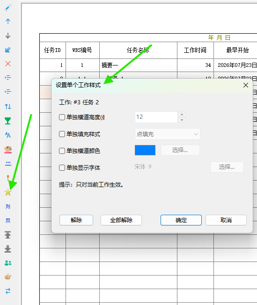Click the up-down sort arrows icon
Viewport: 257px width, 305px height.
coord(8,106)
